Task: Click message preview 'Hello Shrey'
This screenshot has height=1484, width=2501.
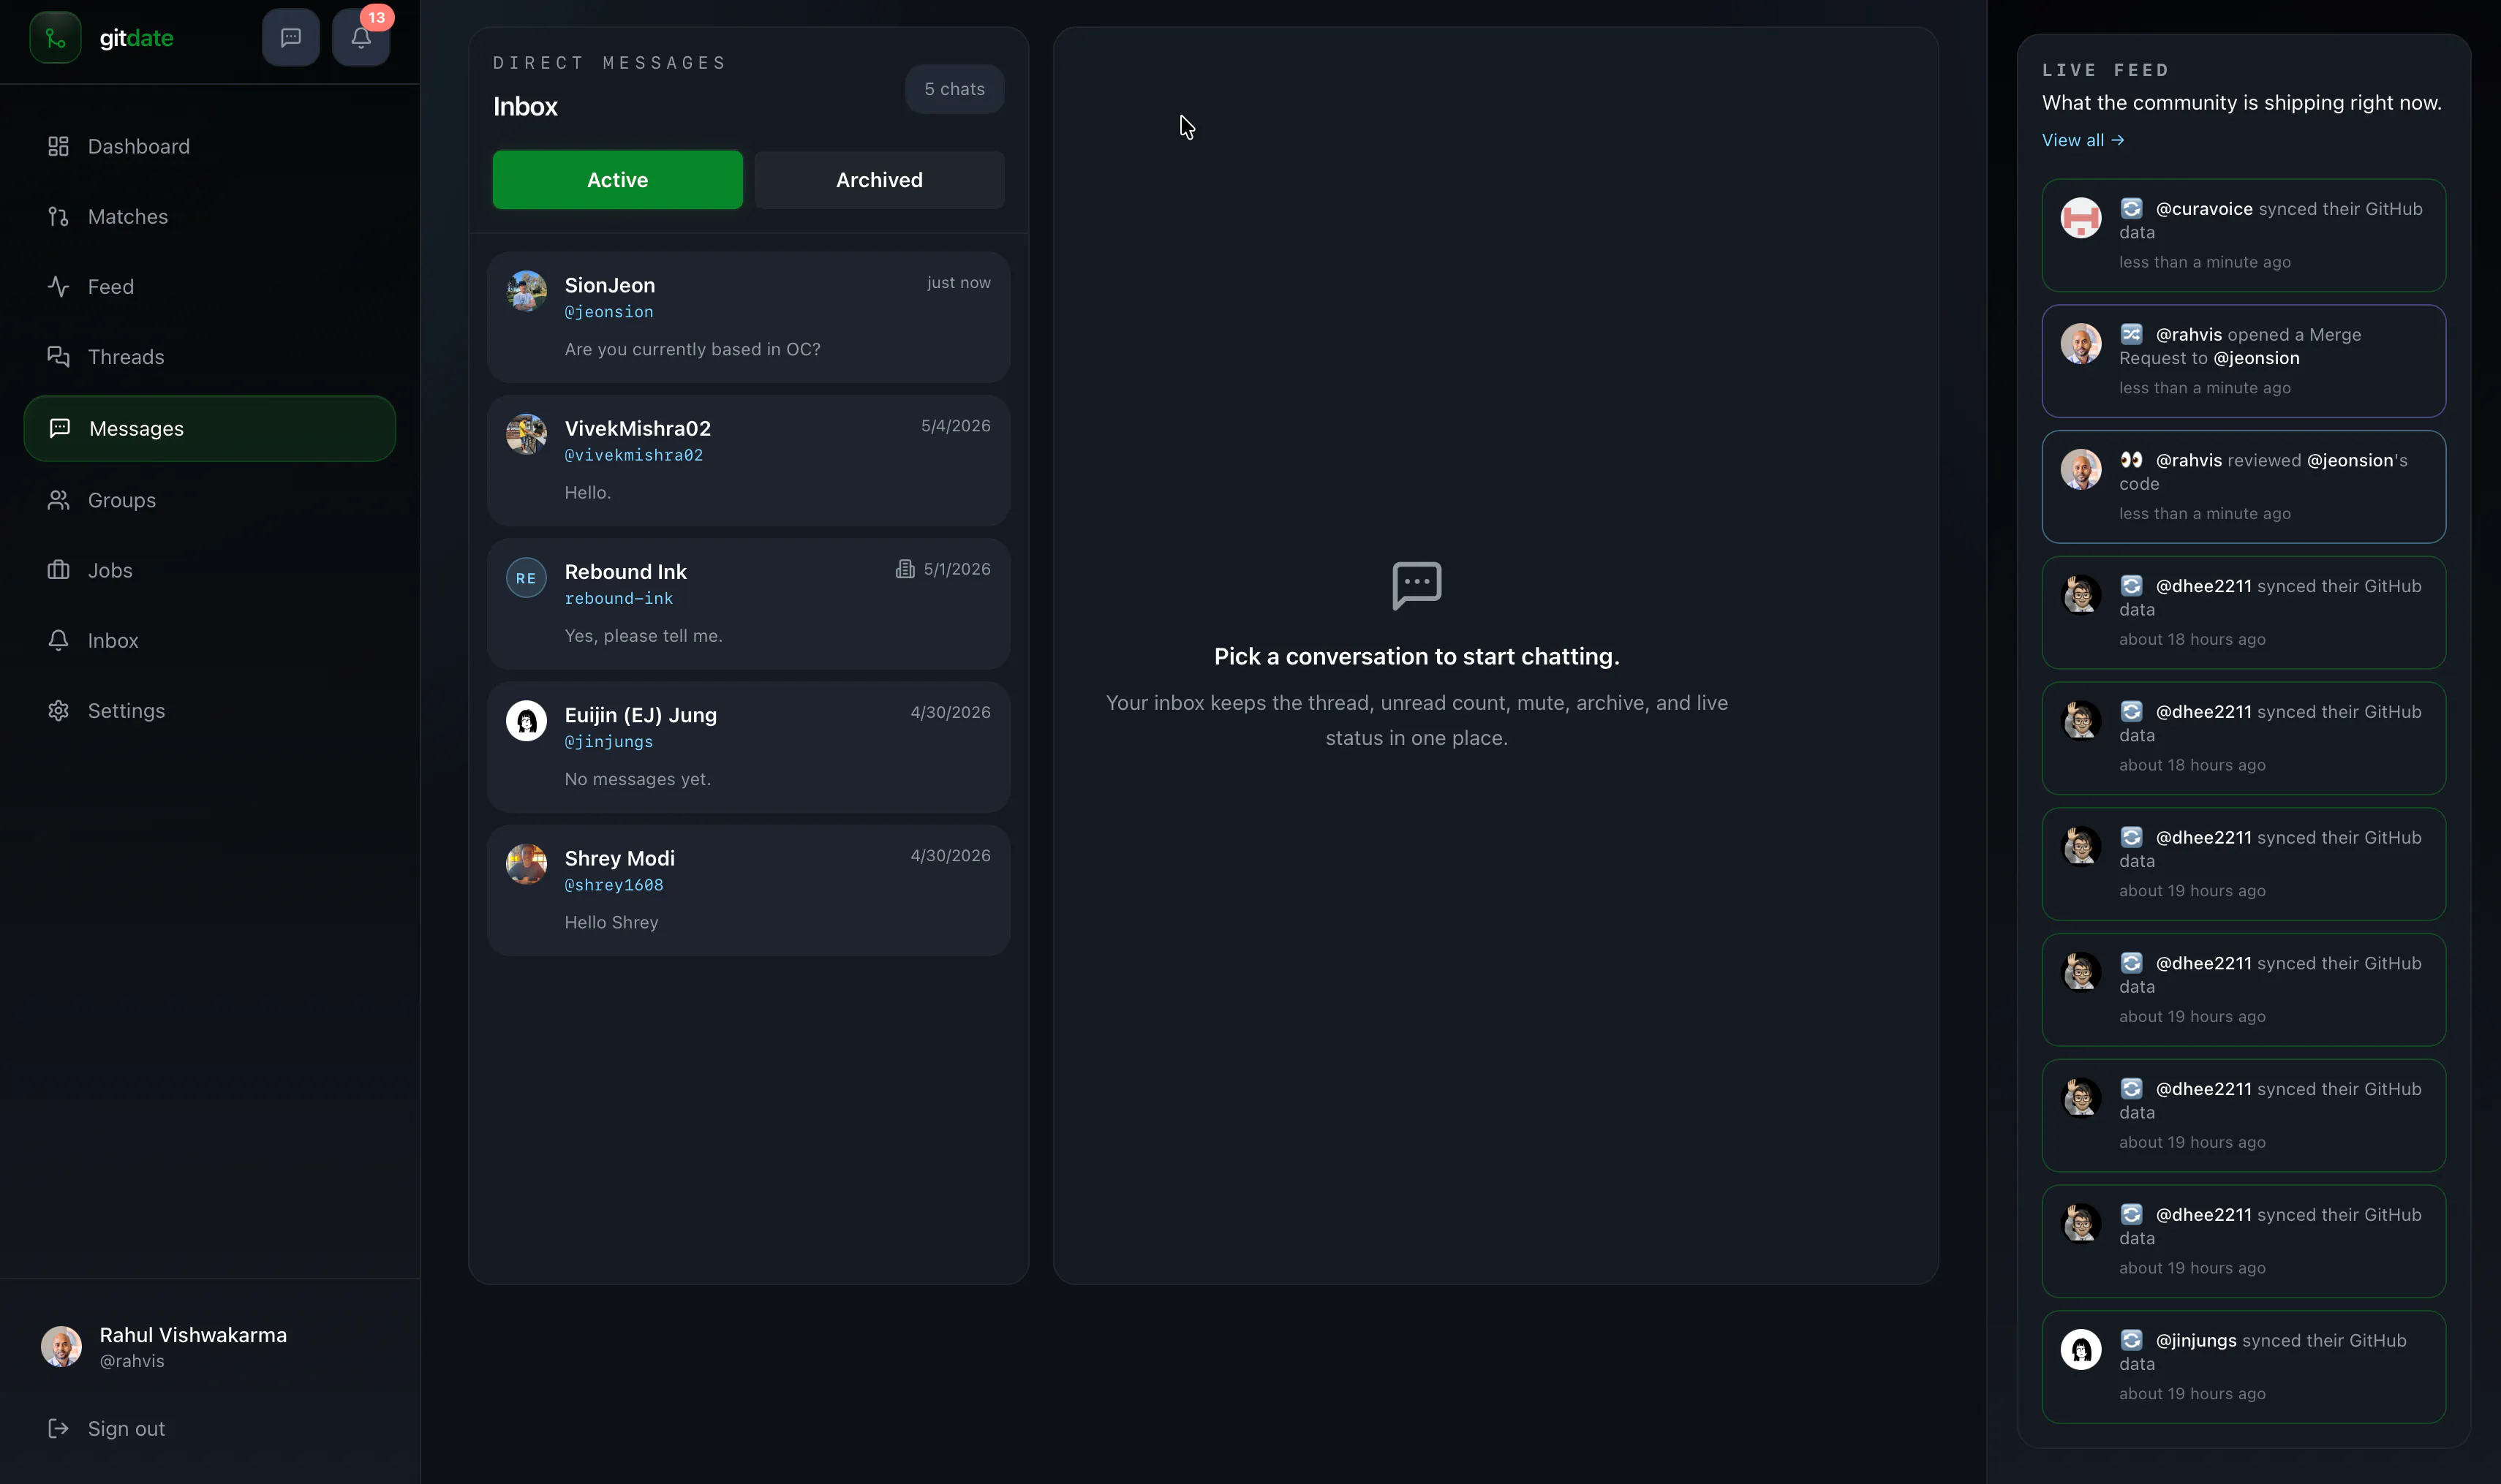Action: 611,922
